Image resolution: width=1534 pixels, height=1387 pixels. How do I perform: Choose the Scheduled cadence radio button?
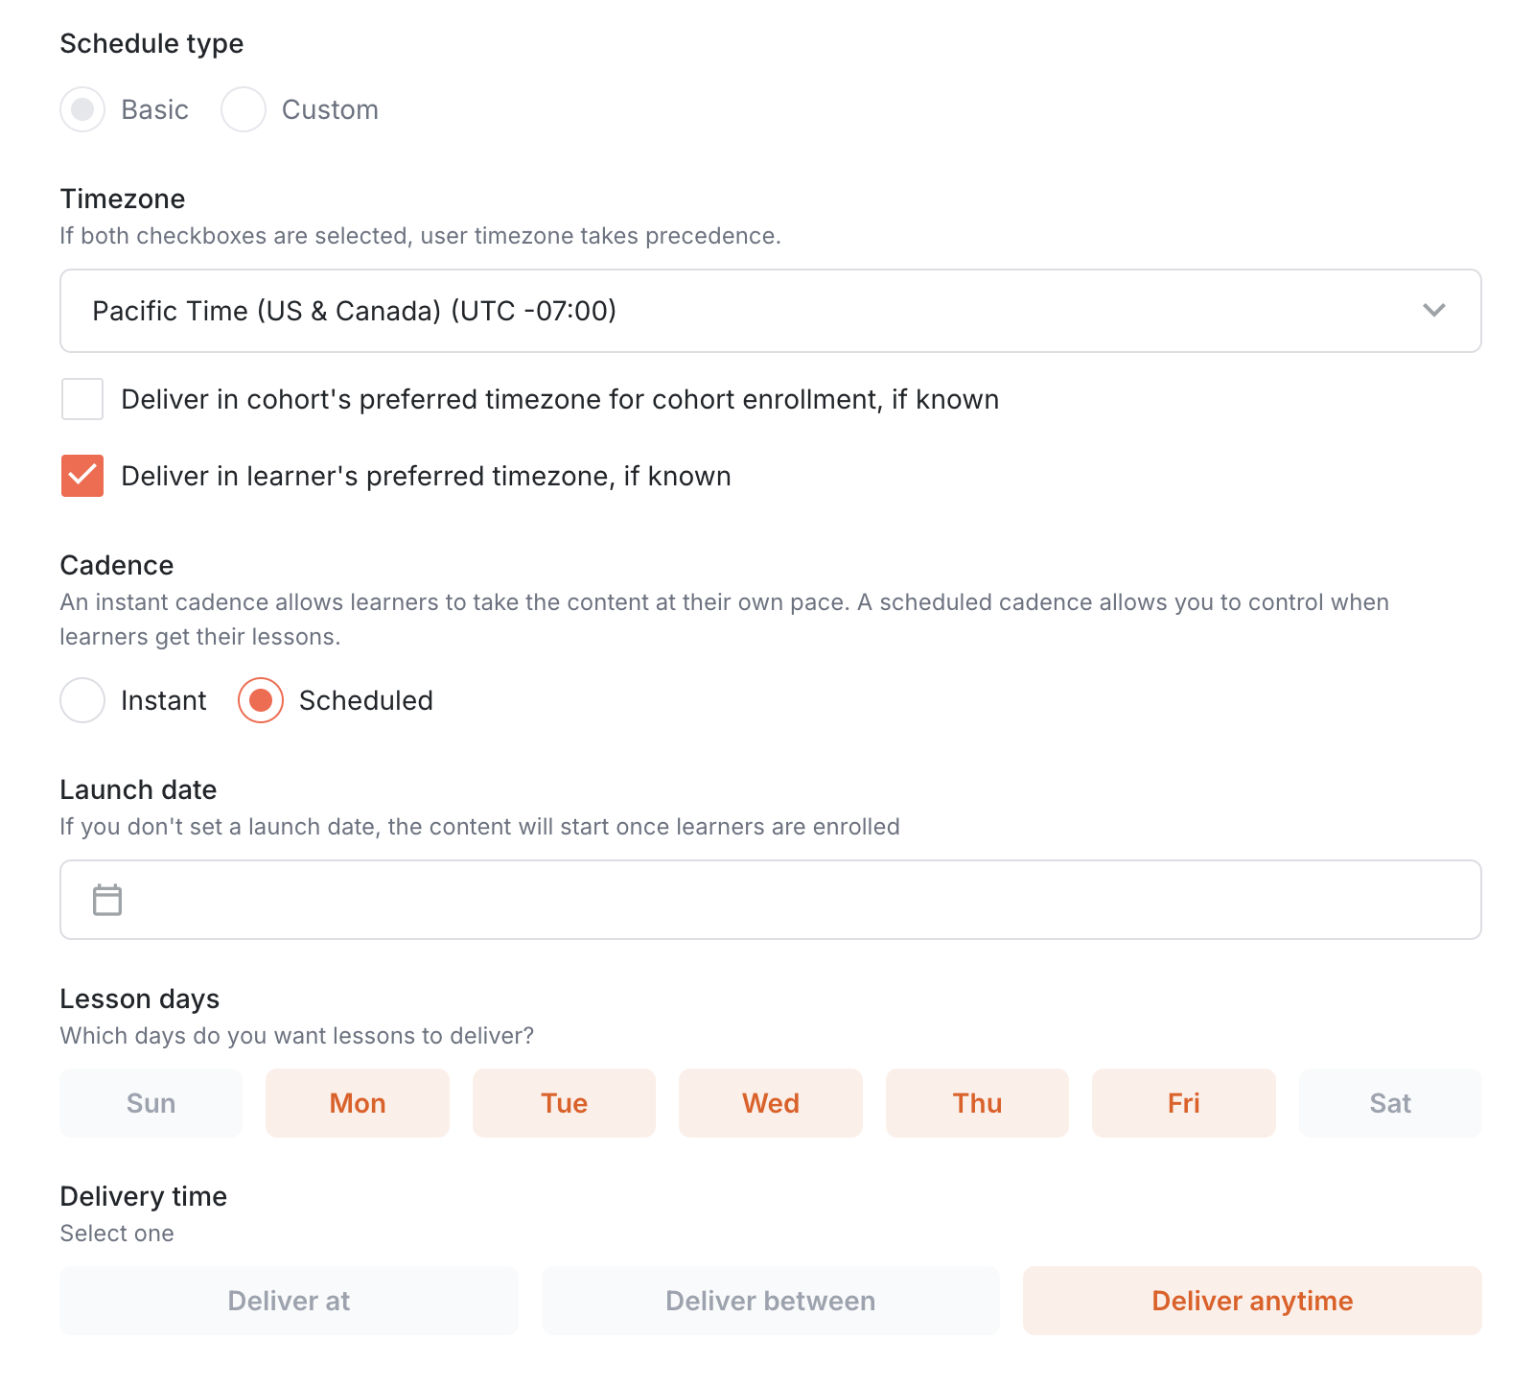tap(261, 700)
